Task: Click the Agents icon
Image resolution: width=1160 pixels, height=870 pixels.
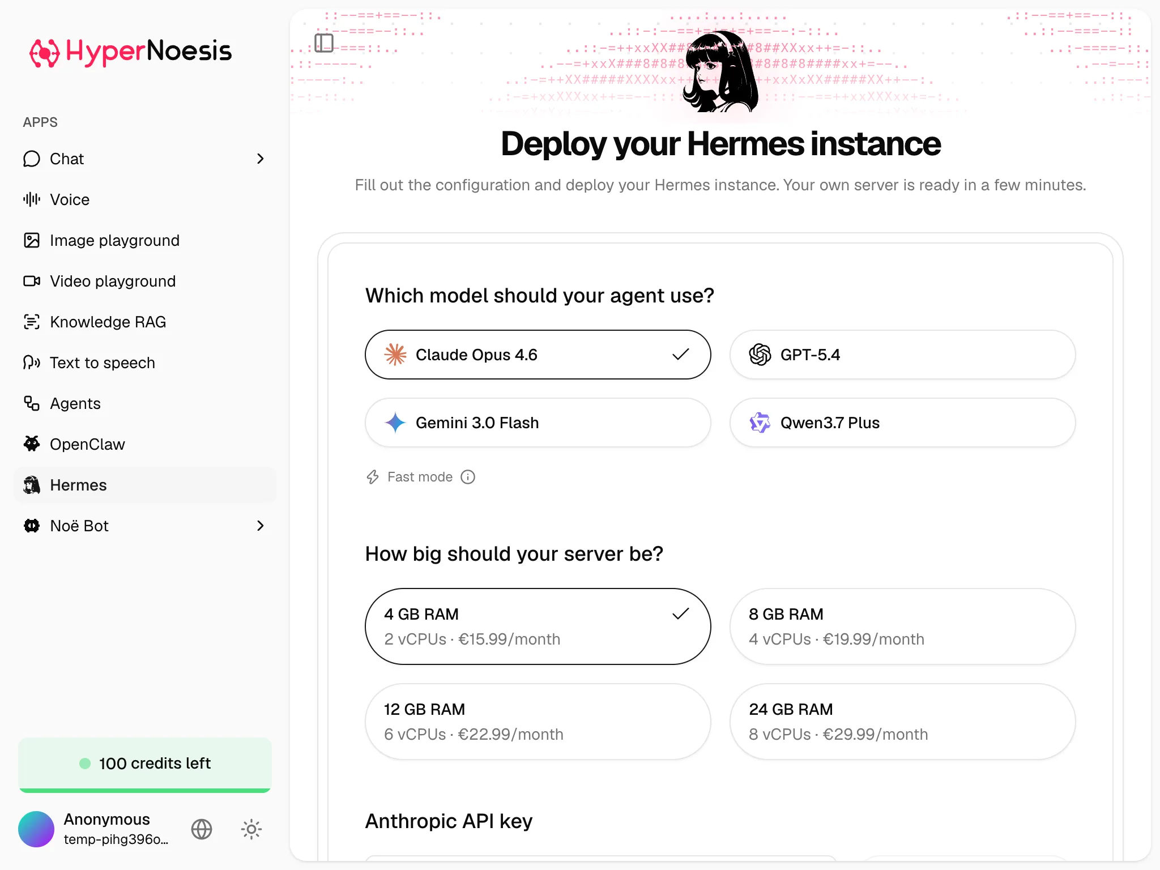Action: [x=32, y=403]
